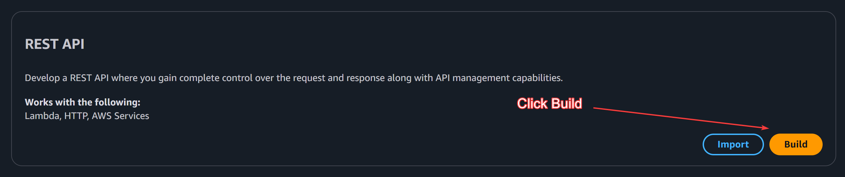Click the Import button
Image resolution: width=845 pixels, height=177 pixels.
733,144
